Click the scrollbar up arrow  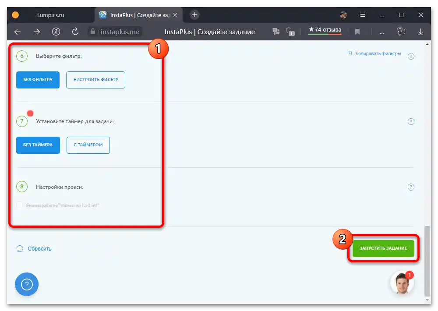[427, 44]
